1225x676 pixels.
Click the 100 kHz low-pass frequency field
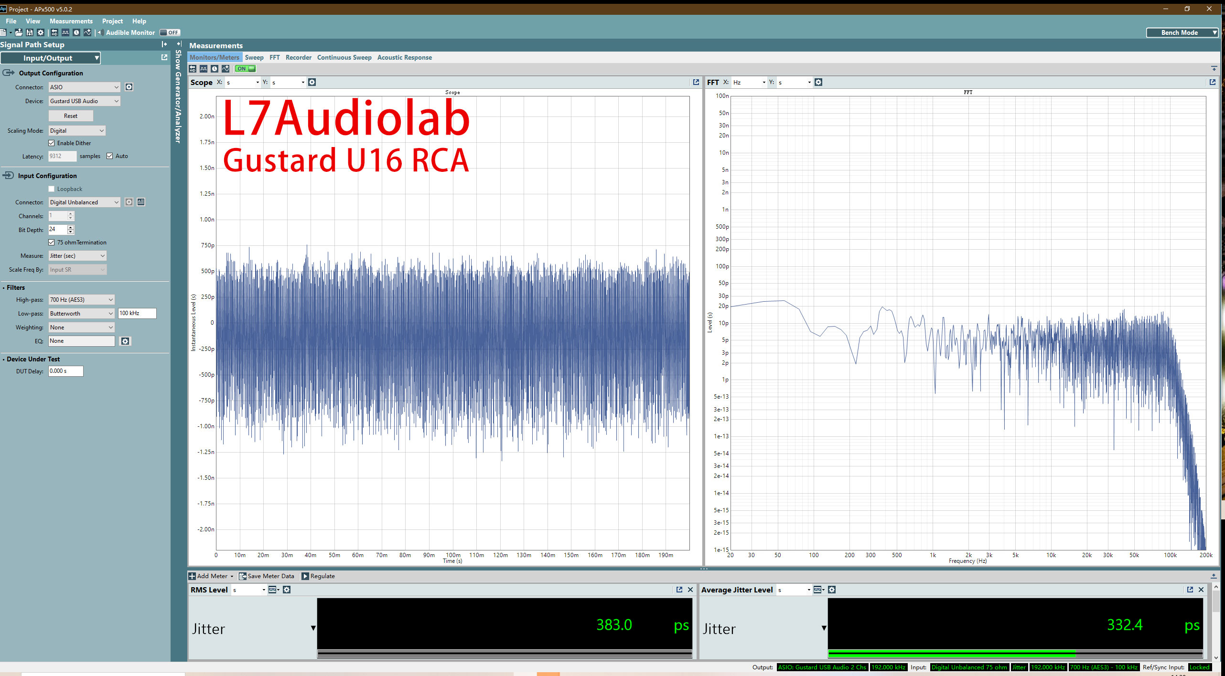click(137, 313)
